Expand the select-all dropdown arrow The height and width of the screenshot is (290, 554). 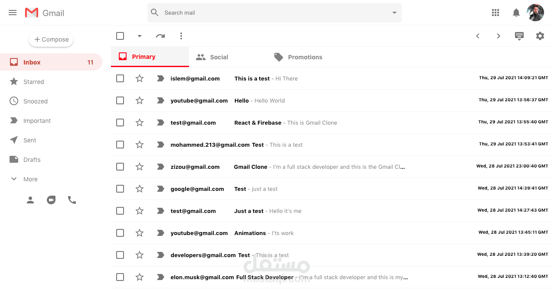(x=139, y=36)
